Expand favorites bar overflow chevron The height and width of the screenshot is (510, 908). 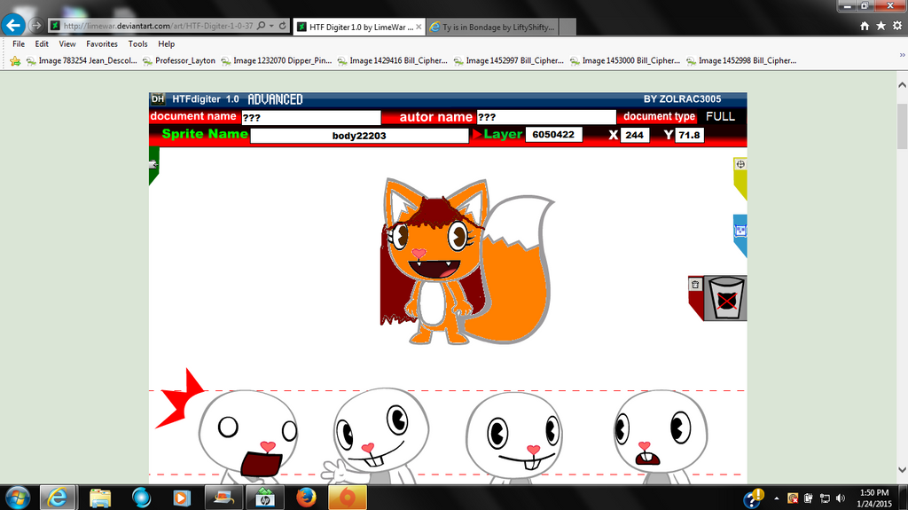pyautogui.click(x=902, y=55)
